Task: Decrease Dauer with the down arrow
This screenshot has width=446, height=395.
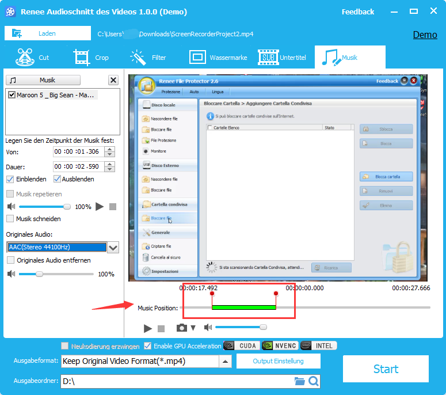Action: click(109, 169)
